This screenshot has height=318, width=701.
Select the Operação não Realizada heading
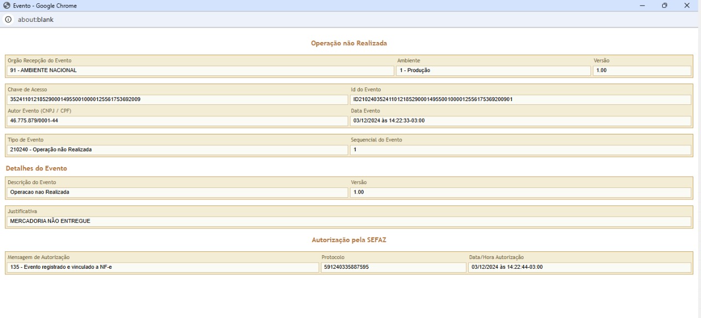pos(349,43)
